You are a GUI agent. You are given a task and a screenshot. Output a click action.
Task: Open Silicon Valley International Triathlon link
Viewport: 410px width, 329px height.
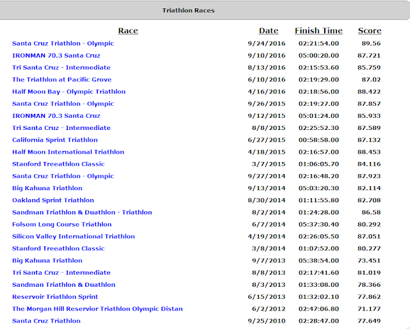pos(73,236)
